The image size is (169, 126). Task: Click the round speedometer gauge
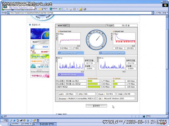(x=96, y=40)
